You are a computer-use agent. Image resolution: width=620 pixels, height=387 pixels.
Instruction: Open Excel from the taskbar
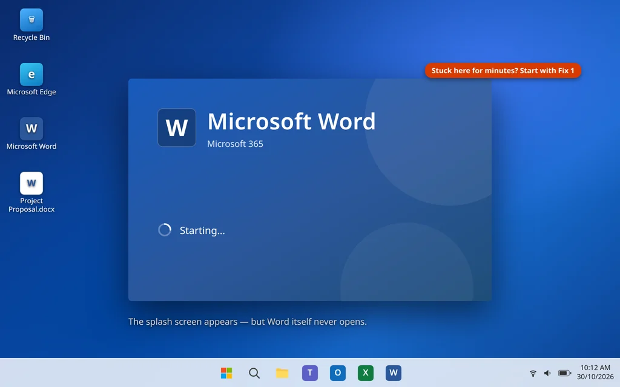pos(365,372)
